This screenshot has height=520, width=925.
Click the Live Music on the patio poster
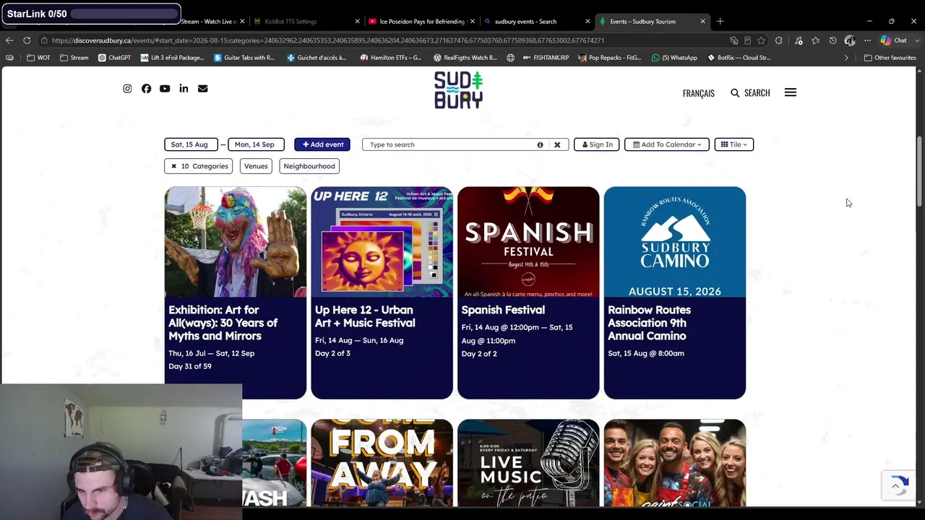(x=528, y=463)
